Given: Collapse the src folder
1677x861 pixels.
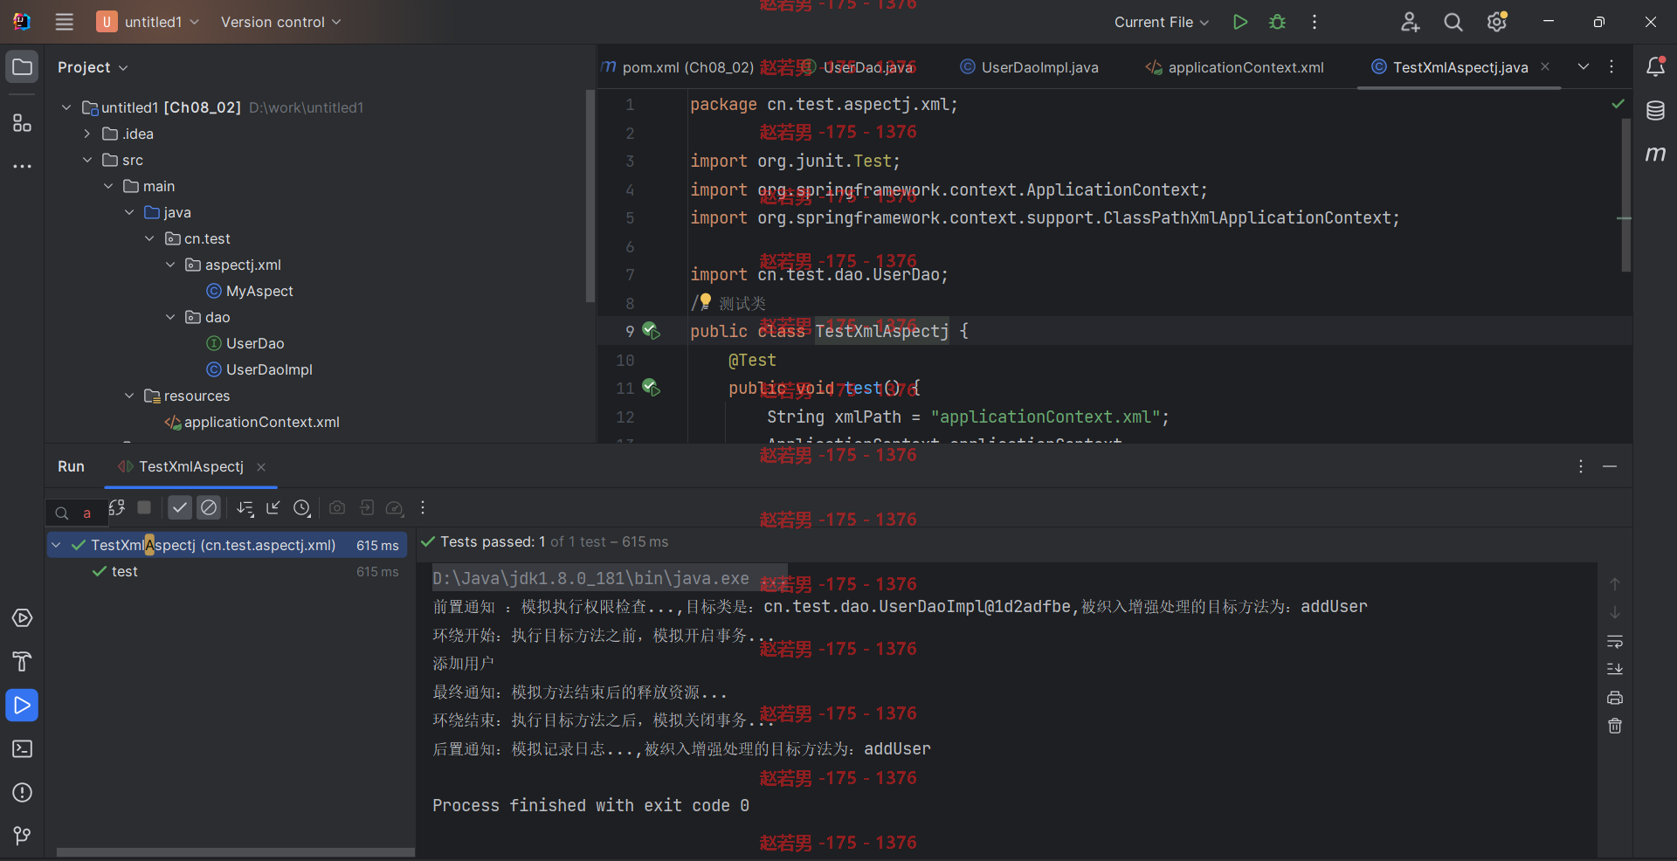Looking at the screenshot, I should pos(86,160).
